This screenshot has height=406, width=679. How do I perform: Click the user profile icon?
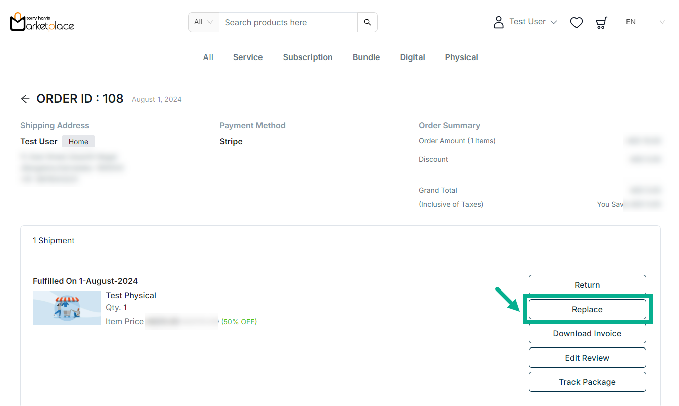coord(498,22)
